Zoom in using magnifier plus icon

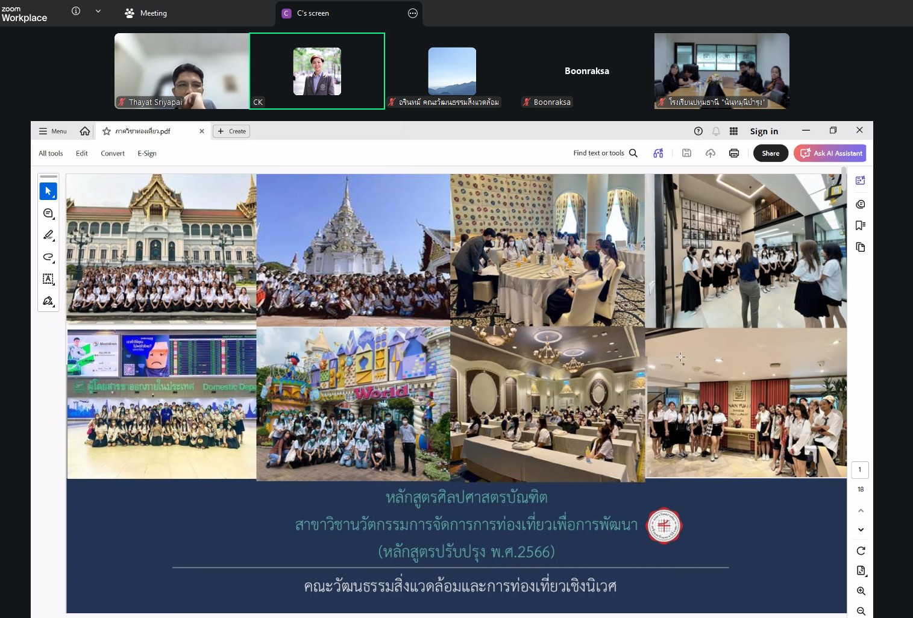pyautogui.click(x=861, y=591)
